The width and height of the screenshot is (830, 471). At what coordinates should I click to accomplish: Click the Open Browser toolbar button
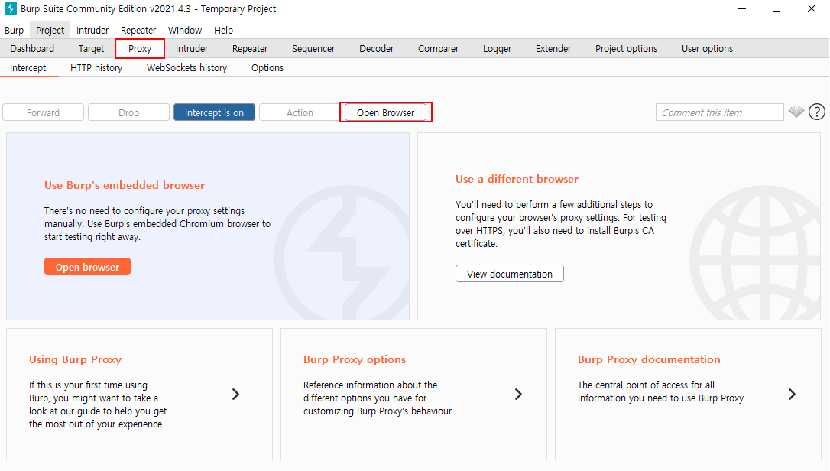click(385, 112)
